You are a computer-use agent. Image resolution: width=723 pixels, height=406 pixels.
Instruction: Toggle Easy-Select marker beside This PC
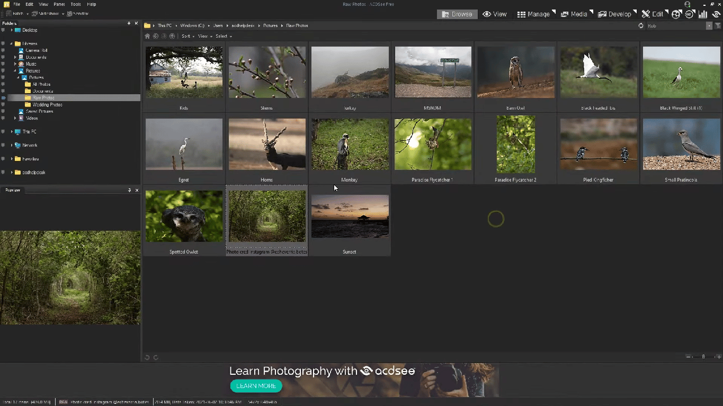[x=3, y=132]
